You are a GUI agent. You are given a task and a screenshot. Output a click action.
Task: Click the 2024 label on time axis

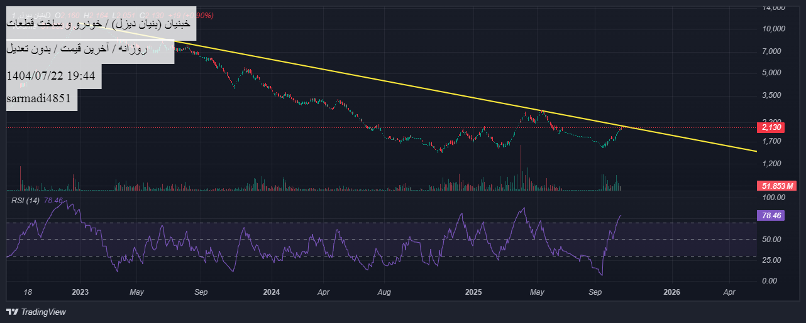272,292
